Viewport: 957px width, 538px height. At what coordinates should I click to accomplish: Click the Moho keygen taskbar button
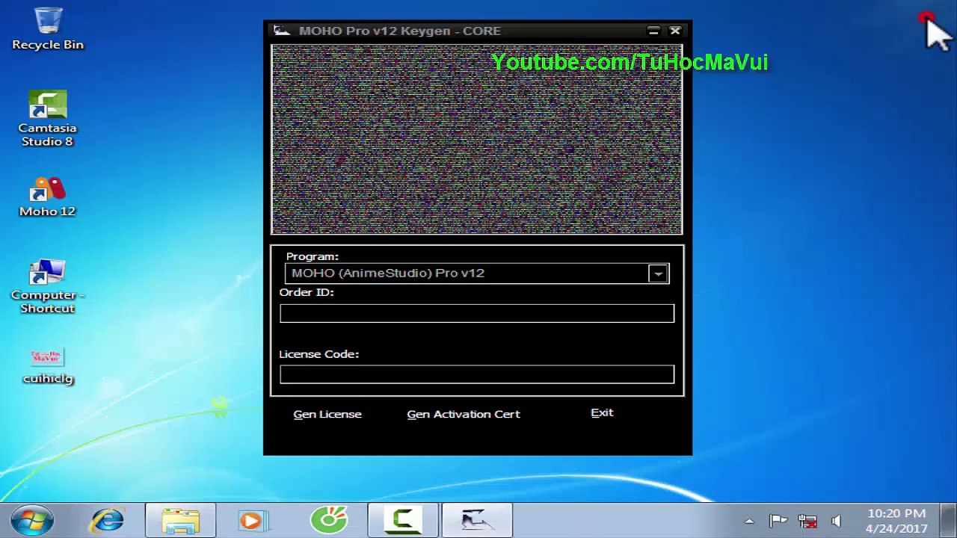[x=476, y=520]
